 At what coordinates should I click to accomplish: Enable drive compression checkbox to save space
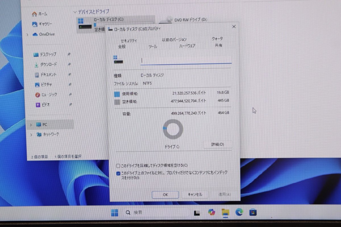(x=118, y=166)
